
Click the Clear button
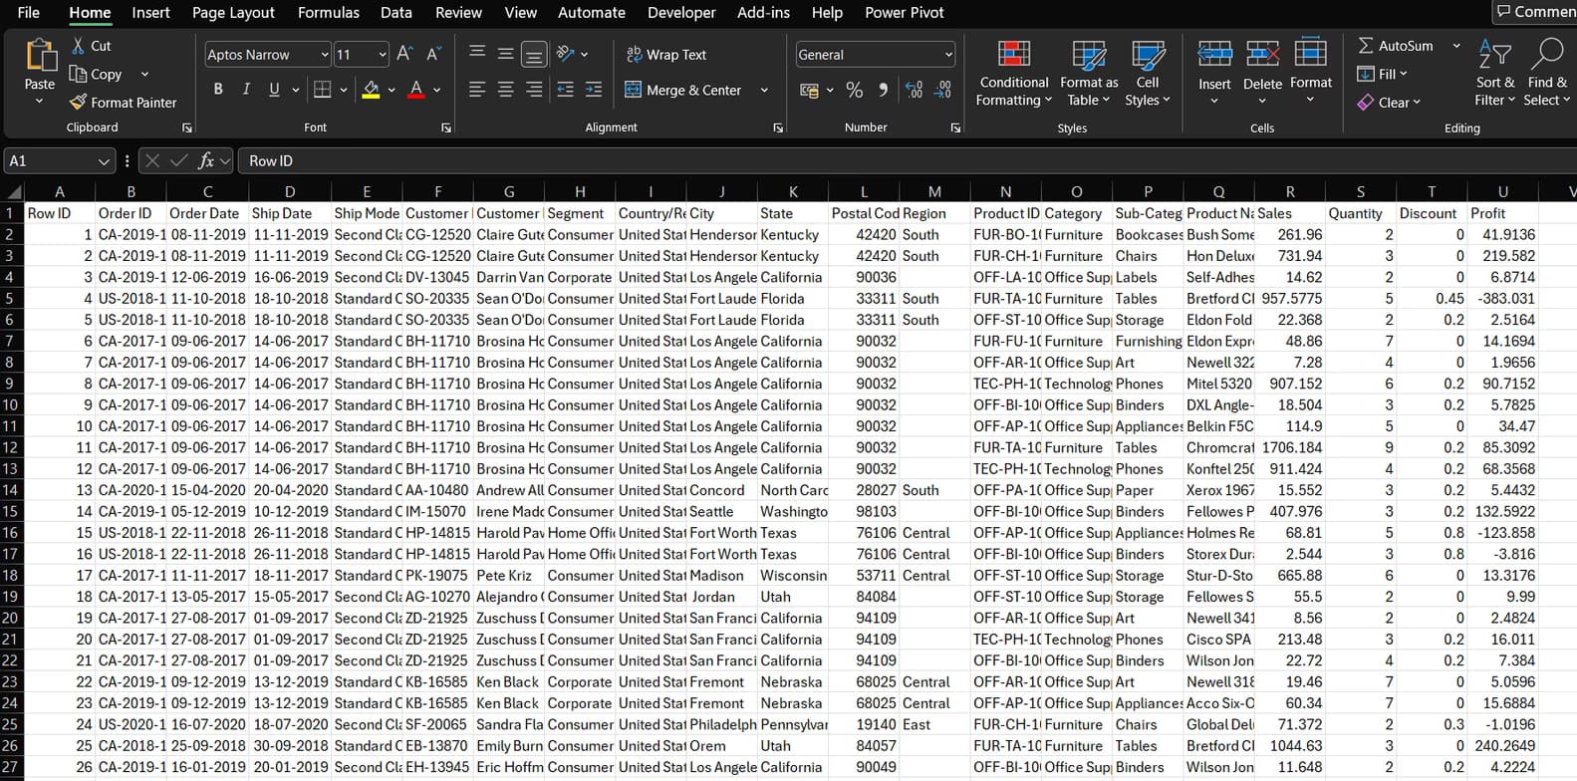1389,102
